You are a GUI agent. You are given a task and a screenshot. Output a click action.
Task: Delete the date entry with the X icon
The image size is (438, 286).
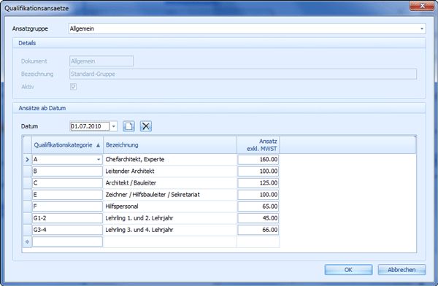146,126
